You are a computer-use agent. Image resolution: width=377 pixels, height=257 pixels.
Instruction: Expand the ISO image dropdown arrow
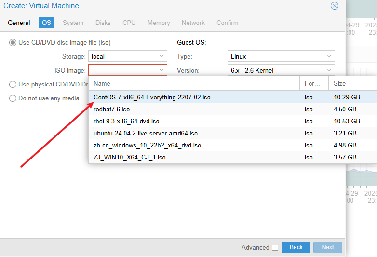(162, 70)
